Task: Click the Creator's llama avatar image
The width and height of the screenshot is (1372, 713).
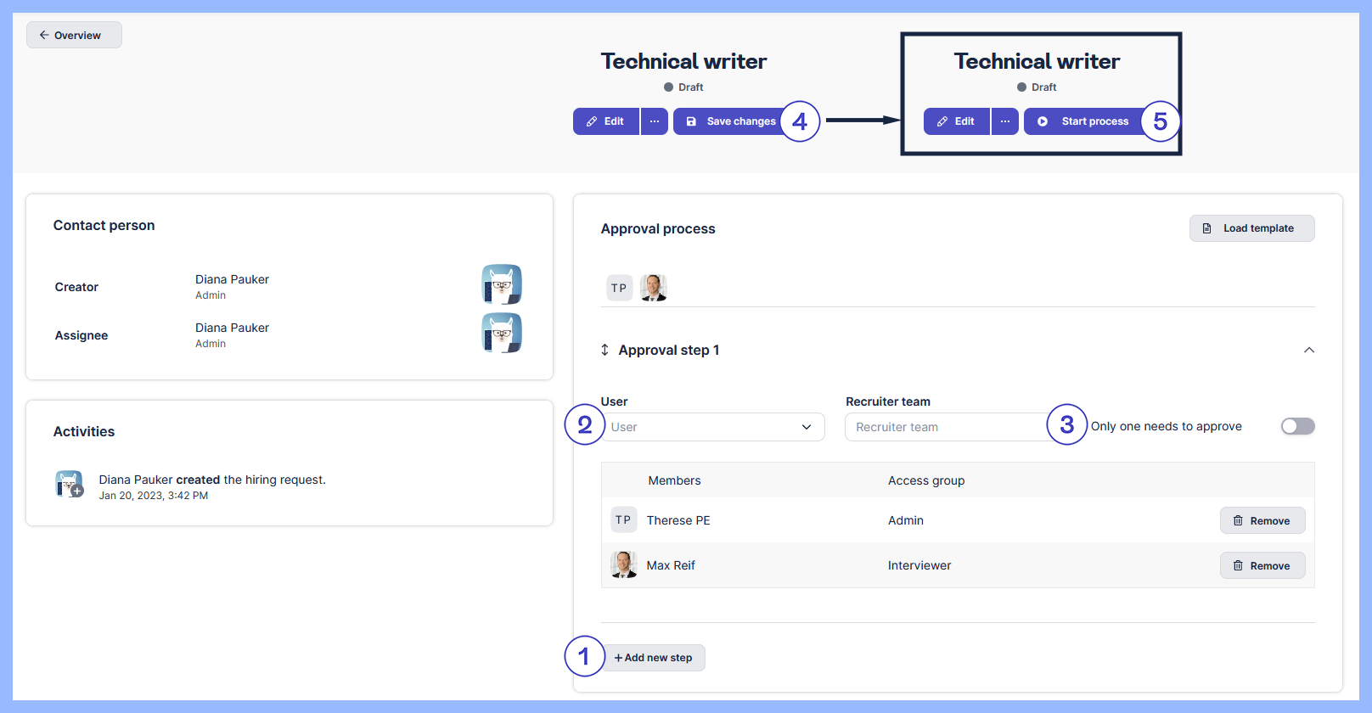Action: pos(502,284)
